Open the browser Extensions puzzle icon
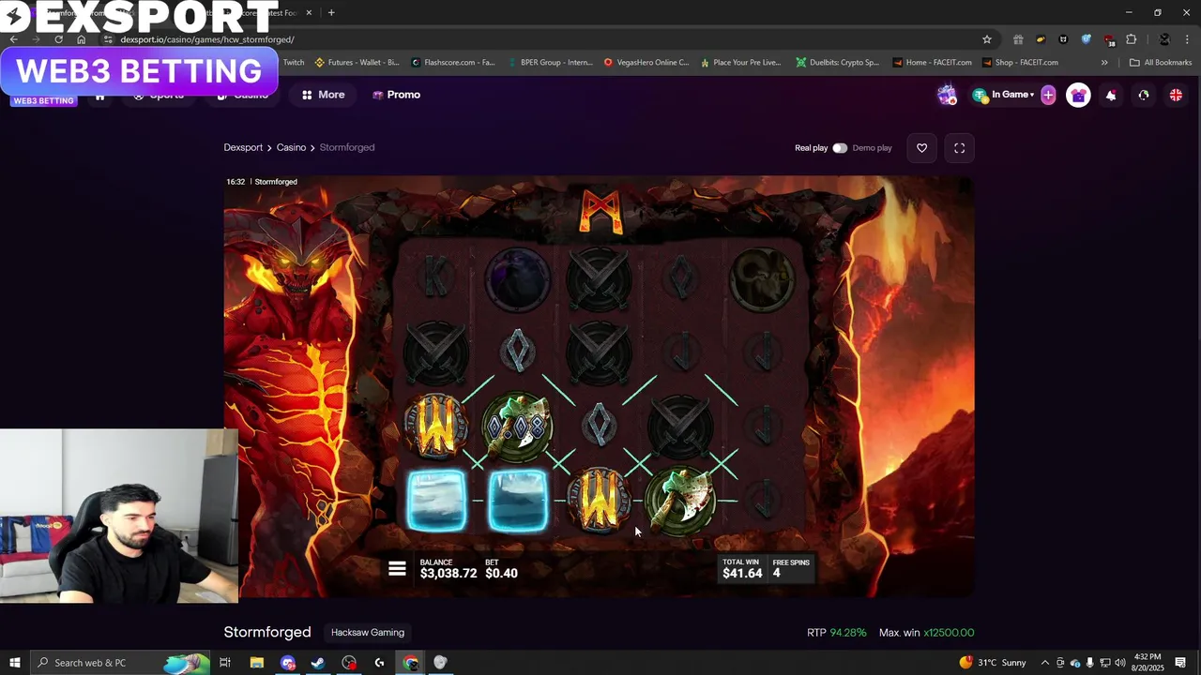The width and height of the screenshot is (1201, 675). tap(1131, 39)
